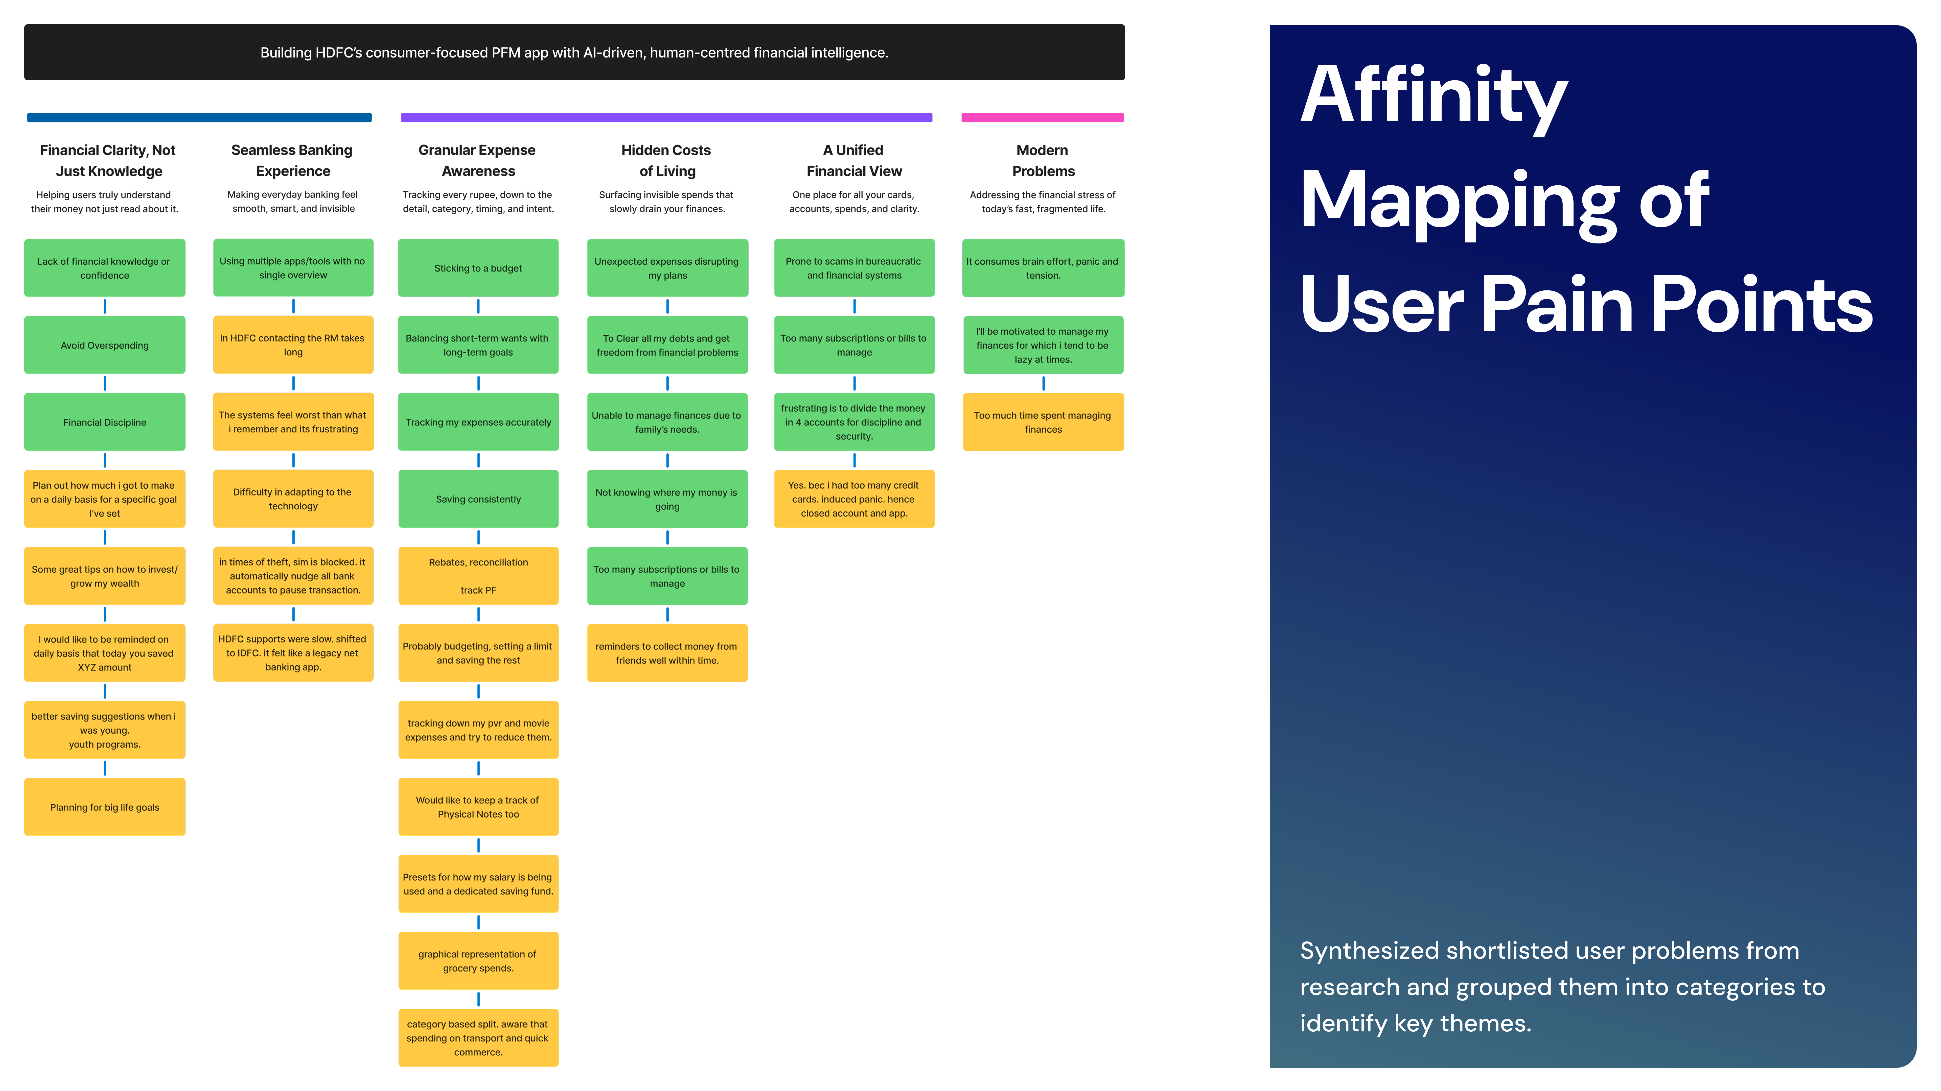Click the purple category bar above Hidden Costs
This screenshot has height=1091, width=1941.
click(666, 117)
